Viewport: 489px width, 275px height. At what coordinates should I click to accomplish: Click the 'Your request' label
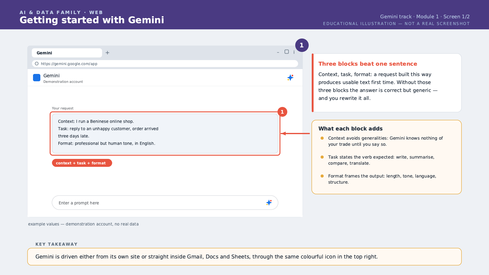point(63,108)
